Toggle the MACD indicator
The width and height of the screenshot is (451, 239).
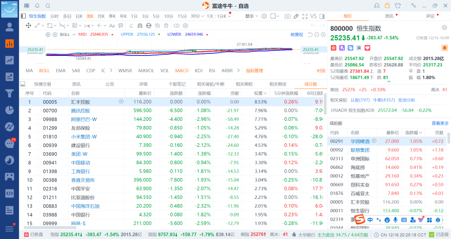182,70
